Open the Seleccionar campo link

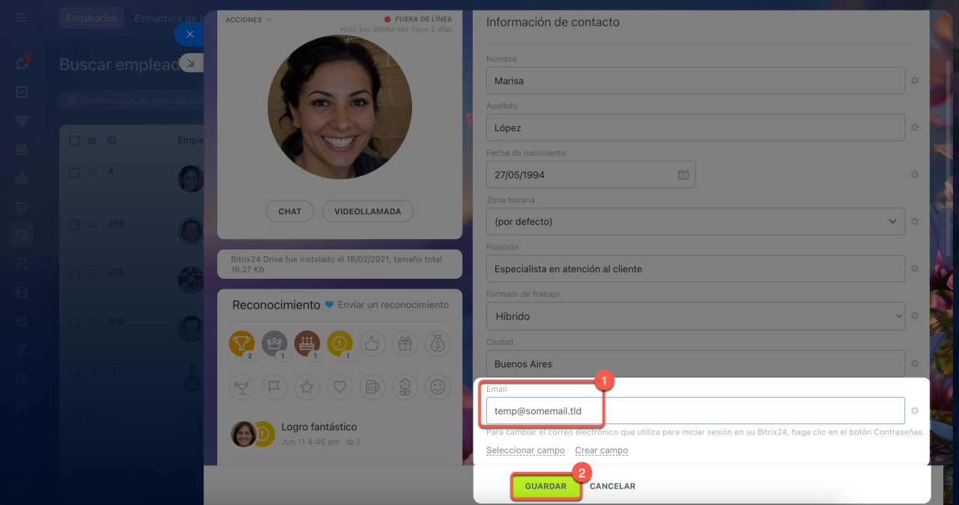(x=526, y=450)
